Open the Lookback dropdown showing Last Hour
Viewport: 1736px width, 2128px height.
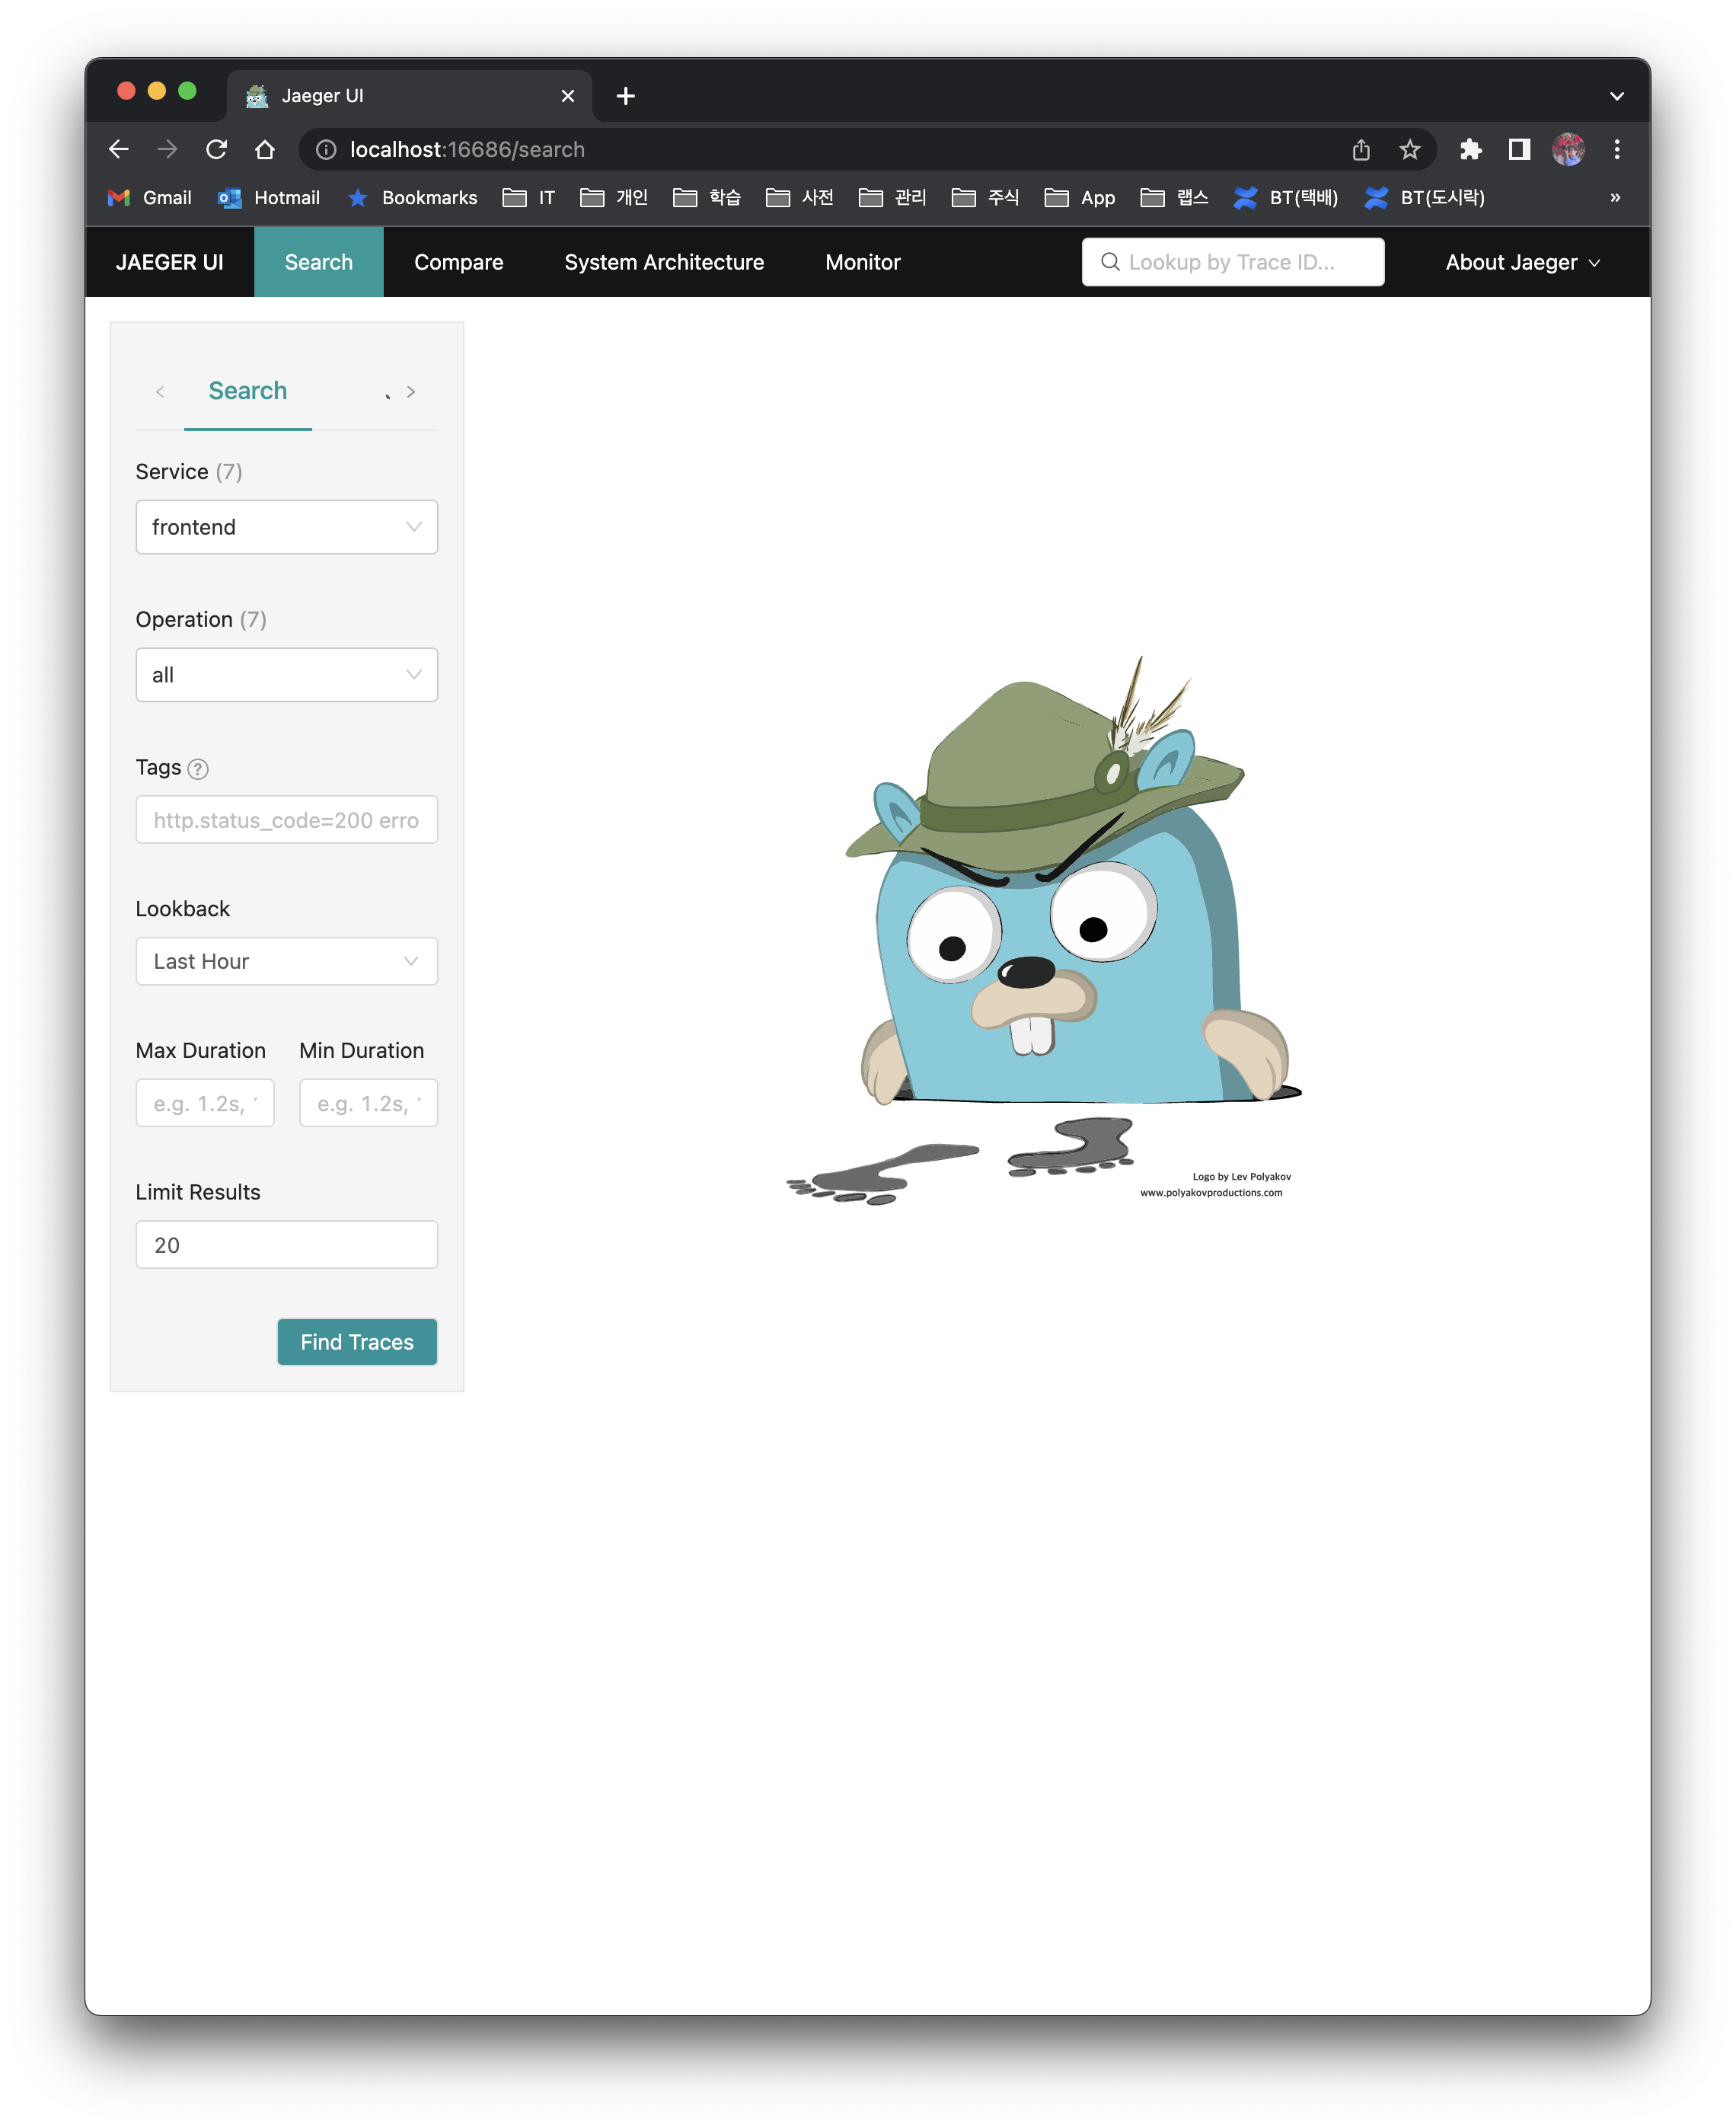tap(286, 961)
